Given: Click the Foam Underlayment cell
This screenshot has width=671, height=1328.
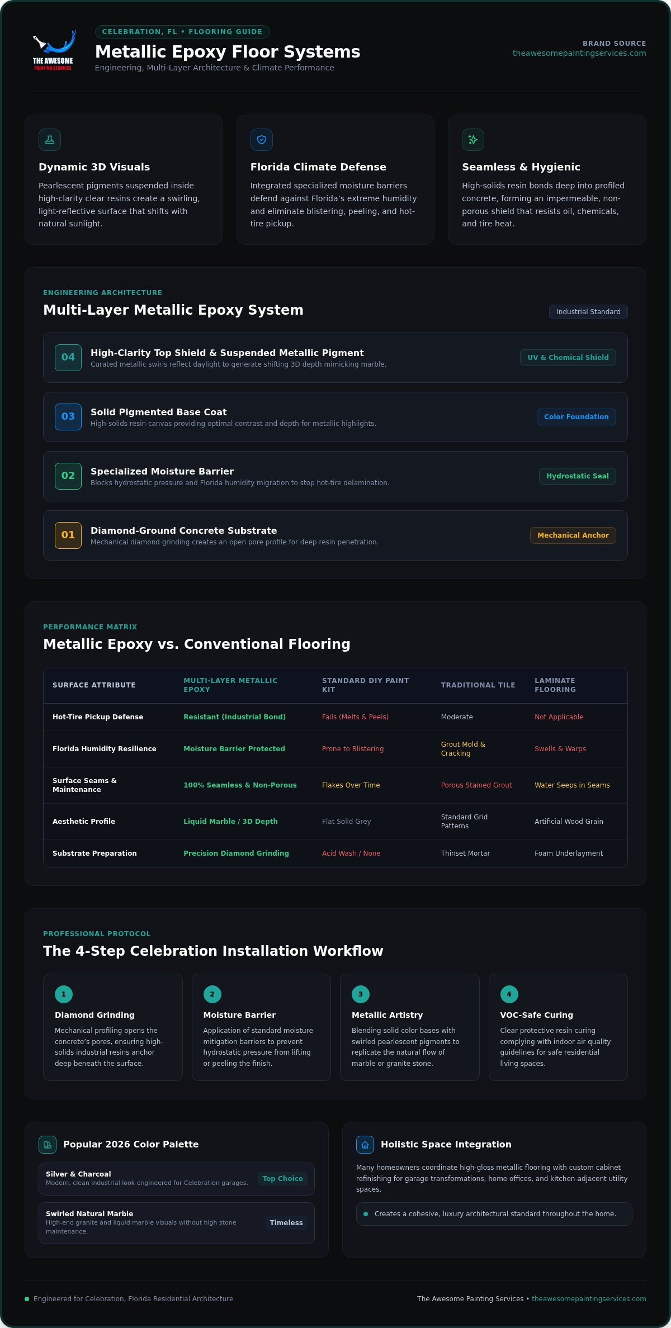Looking at the screenshot, I should (569, 853).
